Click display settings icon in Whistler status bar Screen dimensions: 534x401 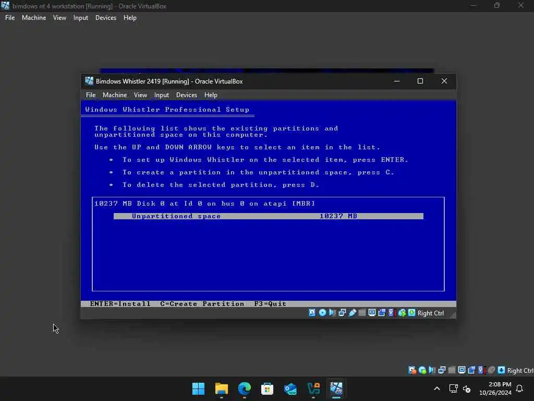(372, 313)
